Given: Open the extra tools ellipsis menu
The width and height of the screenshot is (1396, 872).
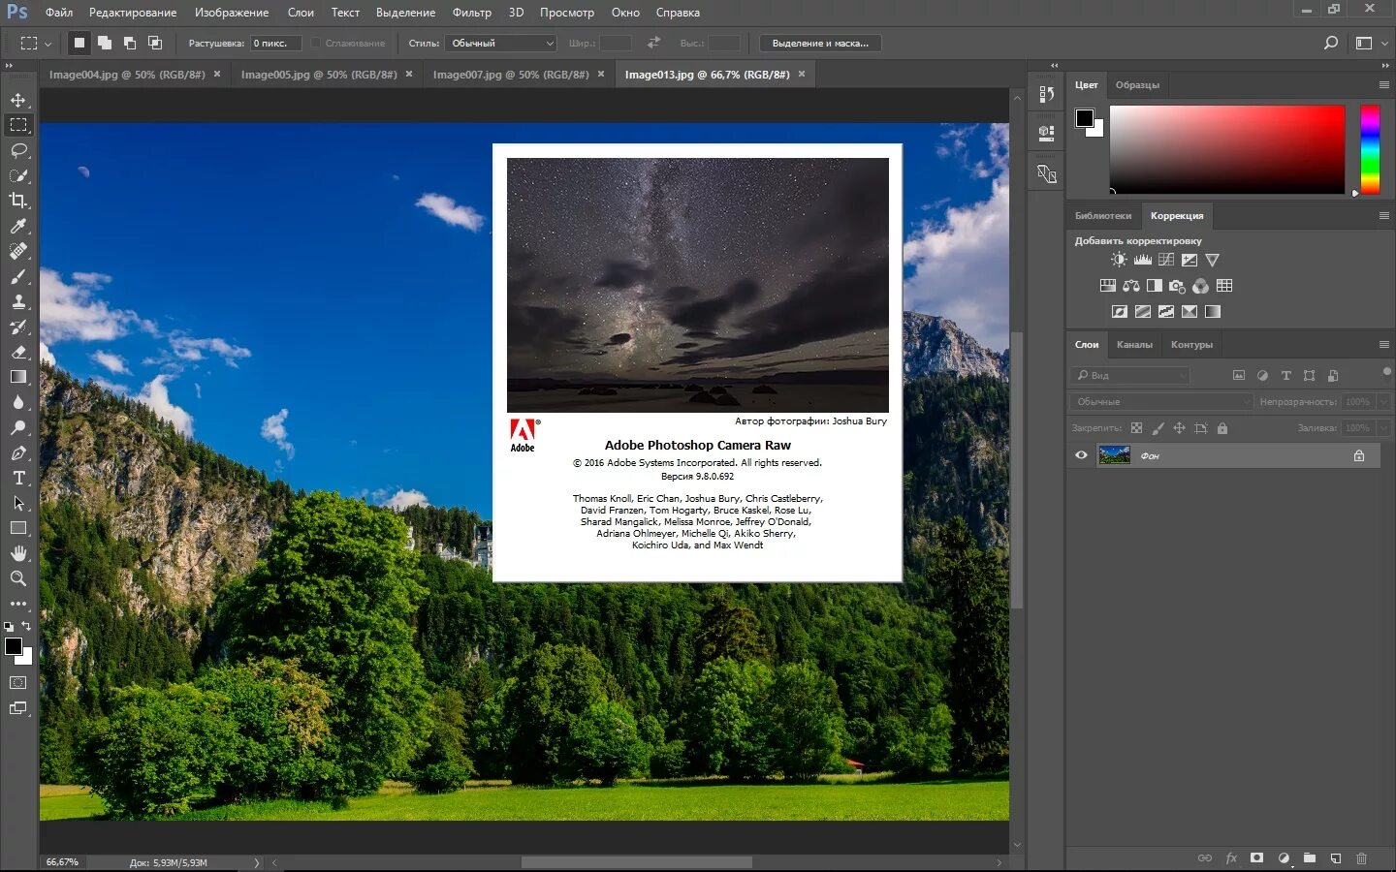Looking at the screenshot, I should coord(18,604).
